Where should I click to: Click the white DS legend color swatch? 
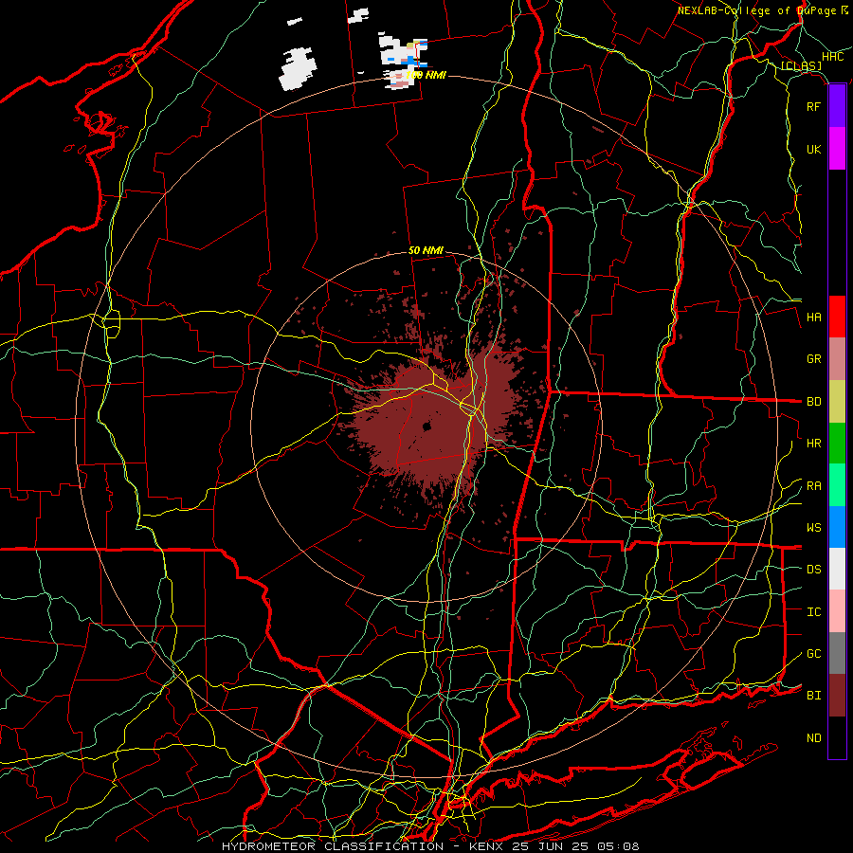[837, 569]
